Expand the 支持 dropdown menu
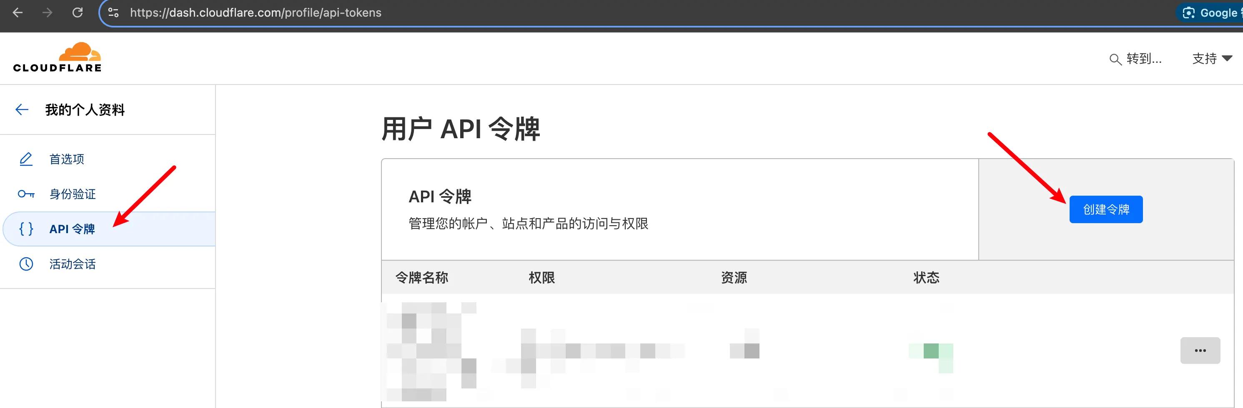The height and width of the screenshot is (408, 1243). (x=1212, y=59)
